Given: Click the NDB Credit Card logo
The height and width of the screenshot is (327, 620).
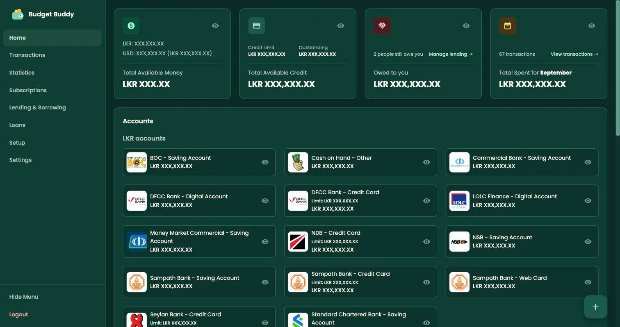Looking at the screenshot, I should pyautogui.click(x=298, y=241).
